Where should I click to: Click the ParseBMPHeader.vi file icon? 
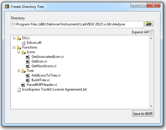[x=23, y=85]
